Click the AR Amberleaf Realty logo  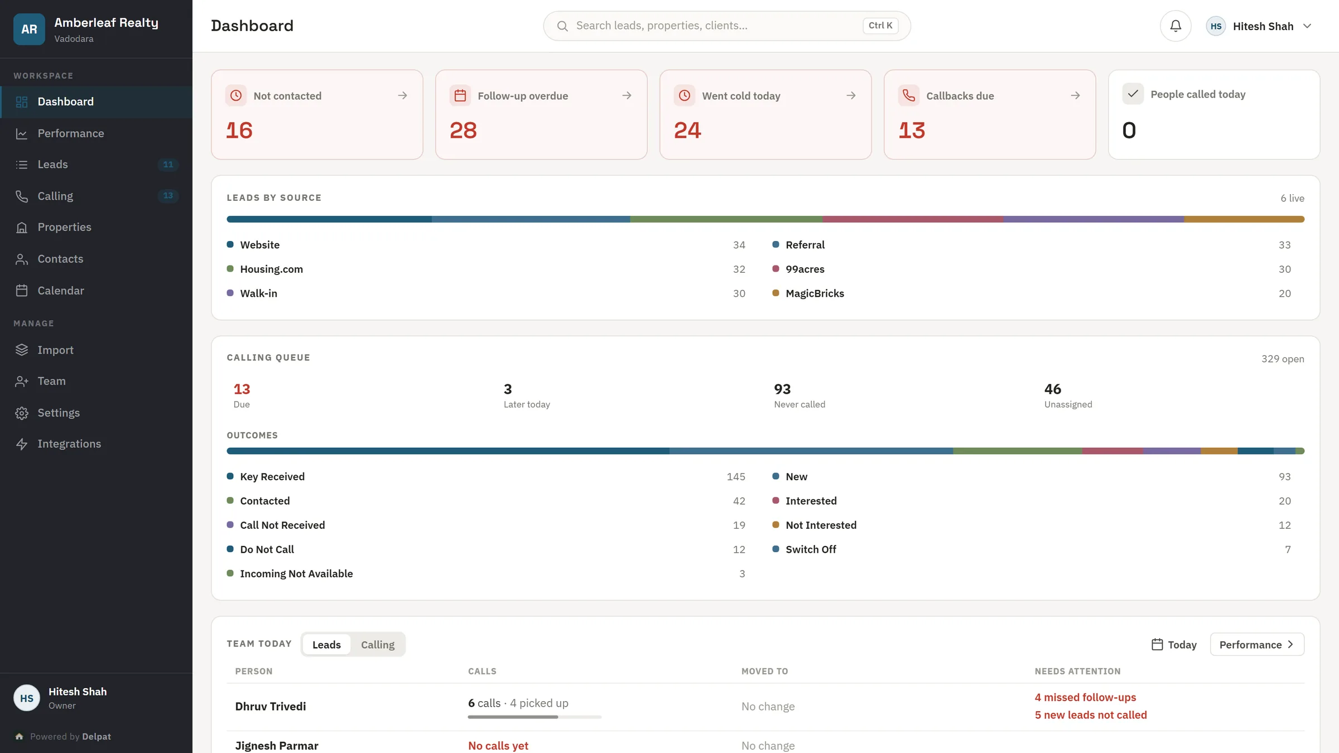pyautogui.click(x=29, y=29)
